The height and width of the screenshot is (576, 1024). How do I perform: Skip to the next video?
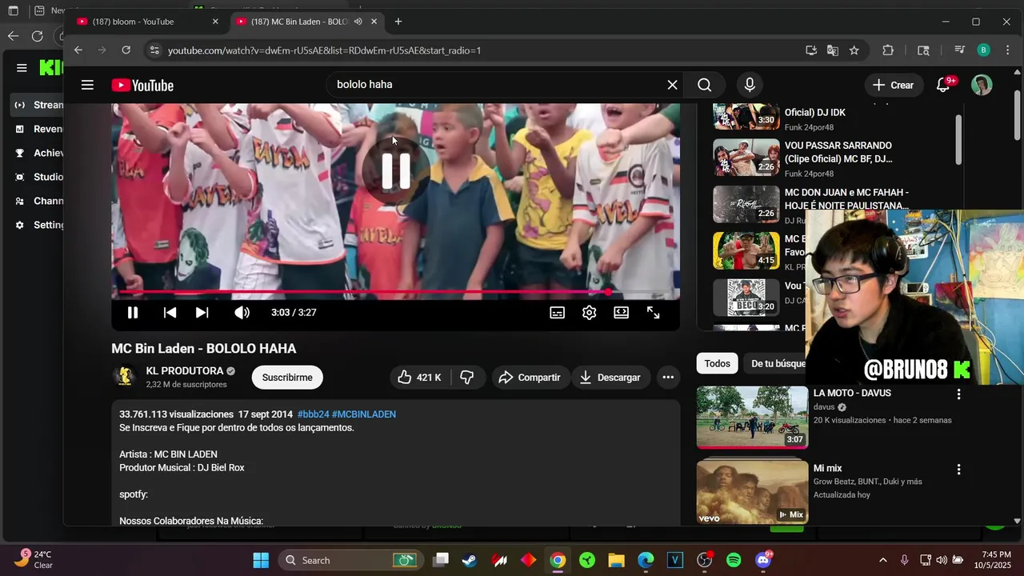pyautogui.click(x=202, y=313)
